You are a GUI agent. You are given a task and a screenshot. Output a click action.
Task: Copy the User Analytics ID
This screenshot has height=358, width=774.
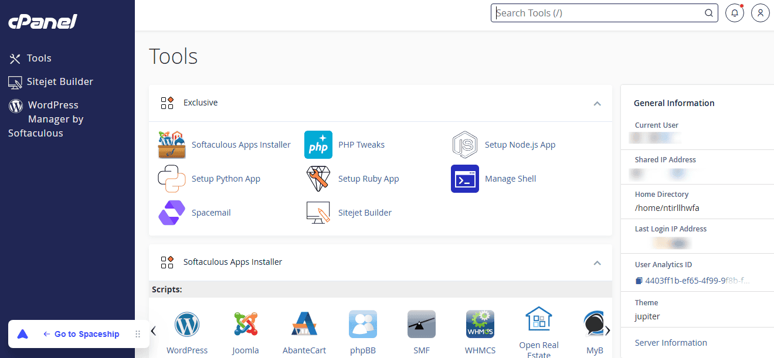(639, 281)
